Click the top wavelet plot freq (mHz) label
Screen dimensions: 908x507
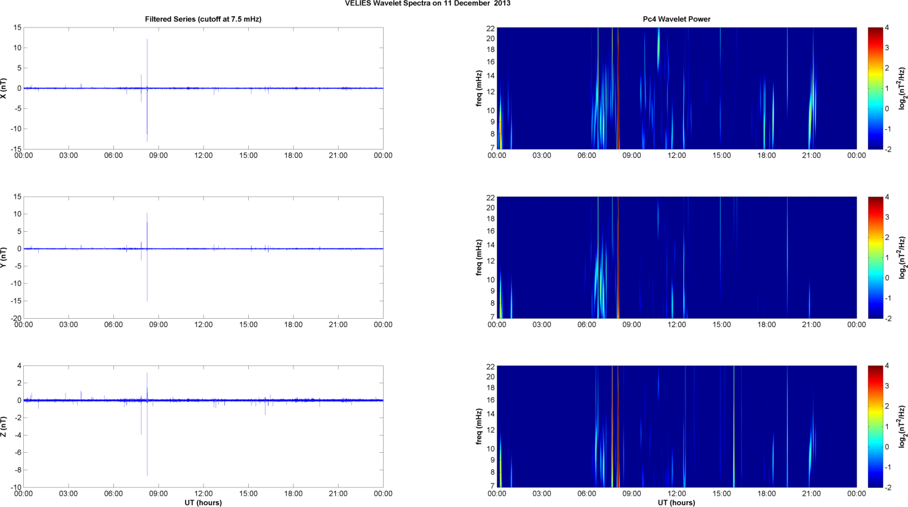[x=479, y=88]
